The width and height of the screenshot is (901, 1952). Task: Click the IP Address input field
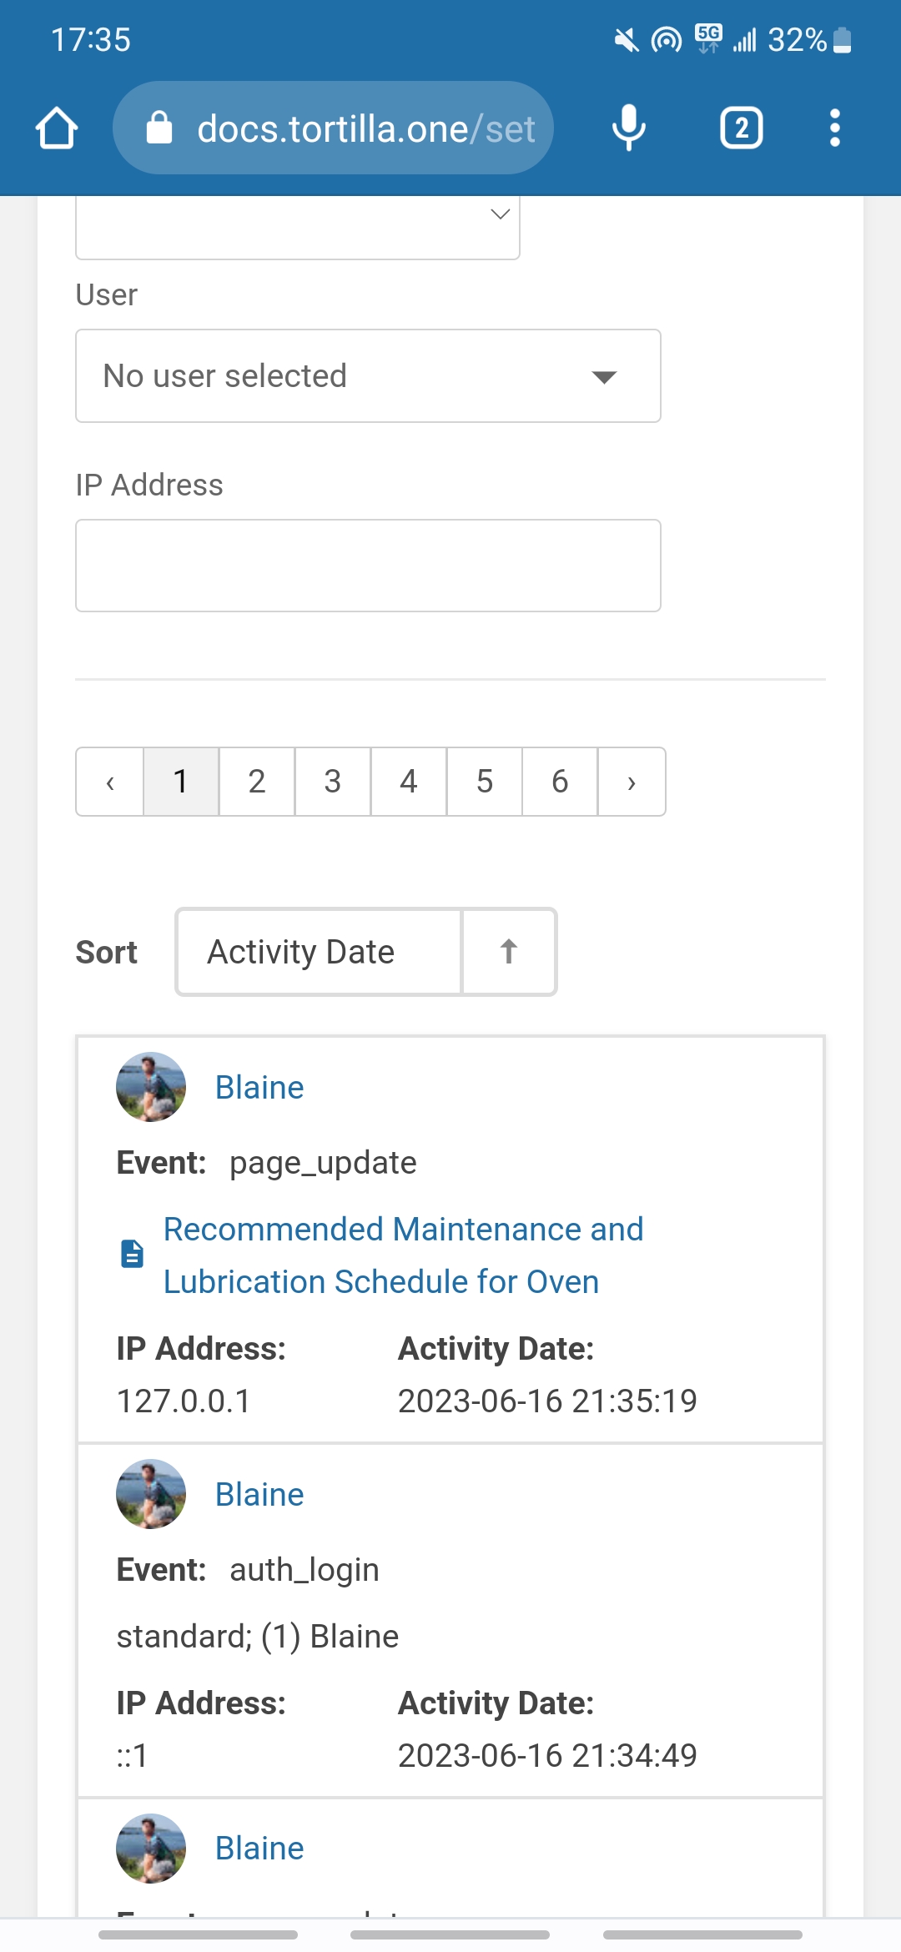coord(367,566)
